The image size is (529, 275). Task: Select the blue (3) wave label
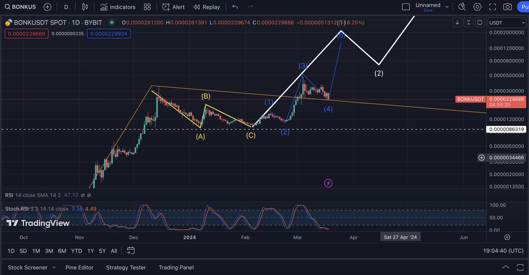pos(303,66)
